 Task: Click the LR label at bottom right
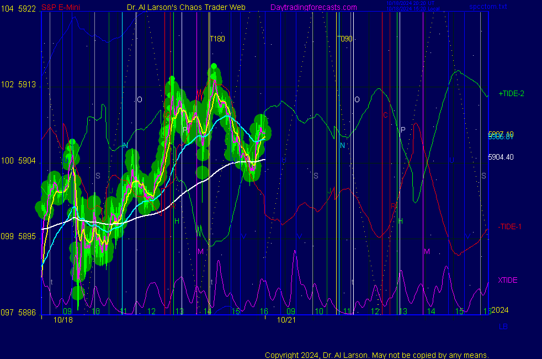(503, 326)
